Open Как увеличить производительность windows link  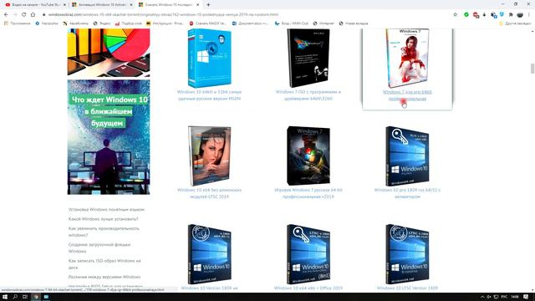[104, 232]
